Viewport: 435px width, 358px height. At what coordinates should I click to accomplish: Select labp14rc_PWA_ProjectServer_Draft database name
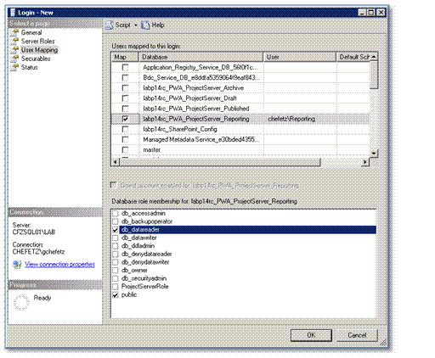(189, 98)
